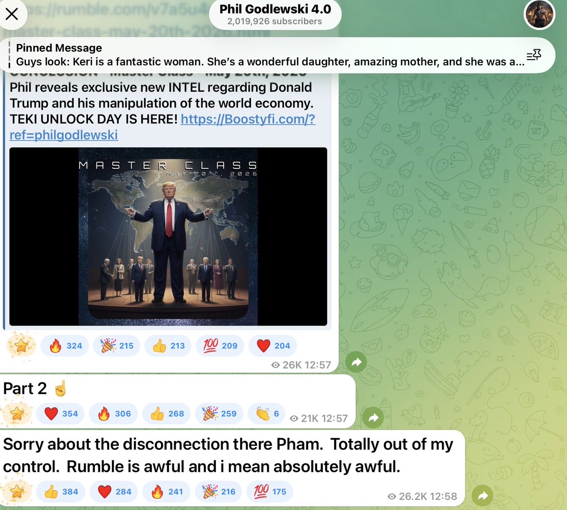Screen dimensions: 567x510
Task: Forward the disconnection apology message
Action: pos(482,496)
